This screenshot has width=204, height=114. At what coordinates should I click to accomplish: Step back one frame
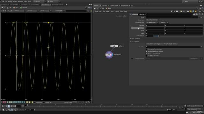click(6, 106)
